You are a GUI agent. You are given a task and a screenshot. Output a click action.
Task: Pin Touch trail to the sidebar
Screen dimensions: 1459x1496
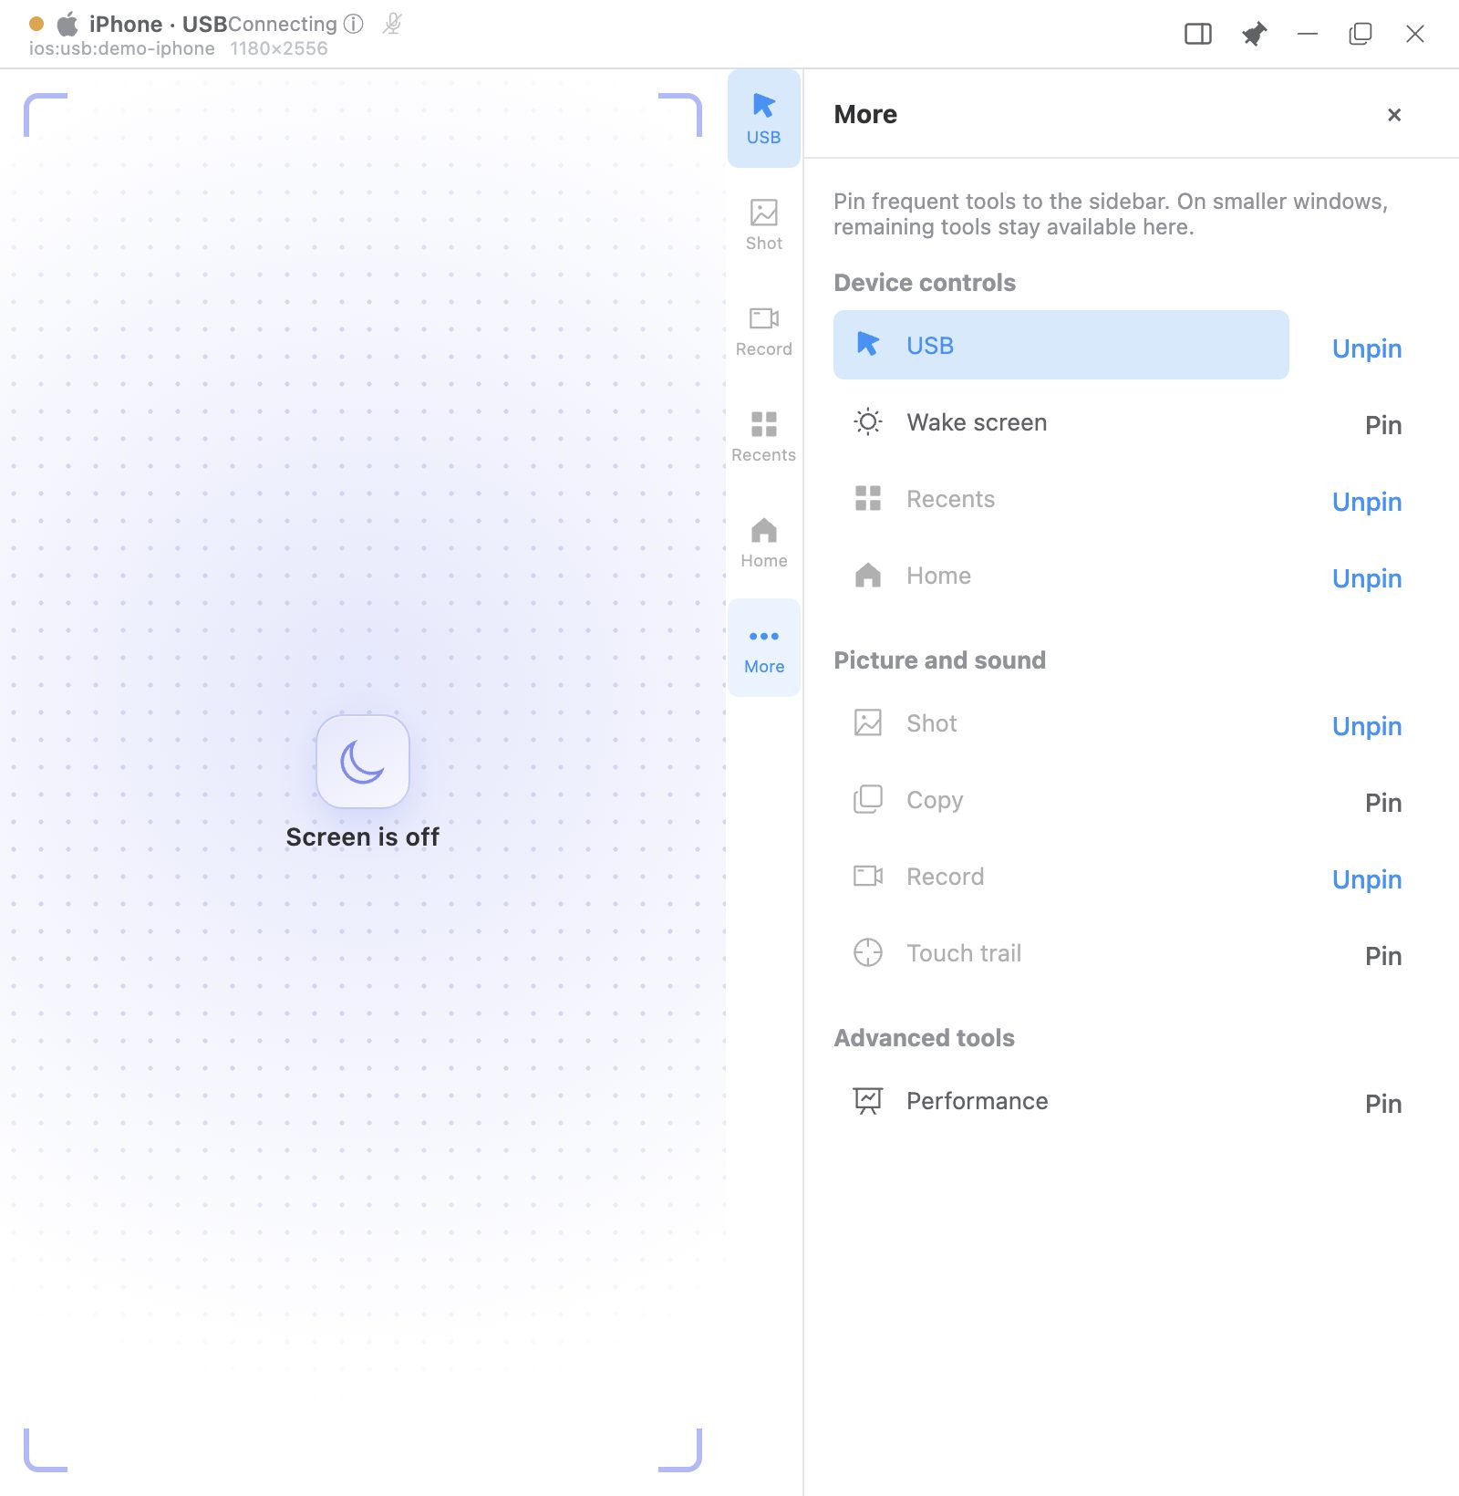point(1383,956)
